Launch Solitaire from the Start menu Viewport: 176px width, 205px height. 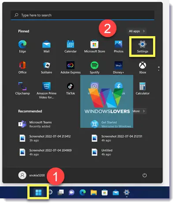click(x=46, y=68)
